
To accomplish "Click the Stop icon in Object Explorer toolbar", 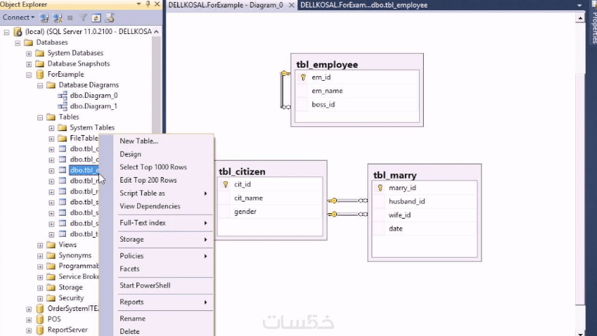I will pos(70,18).
